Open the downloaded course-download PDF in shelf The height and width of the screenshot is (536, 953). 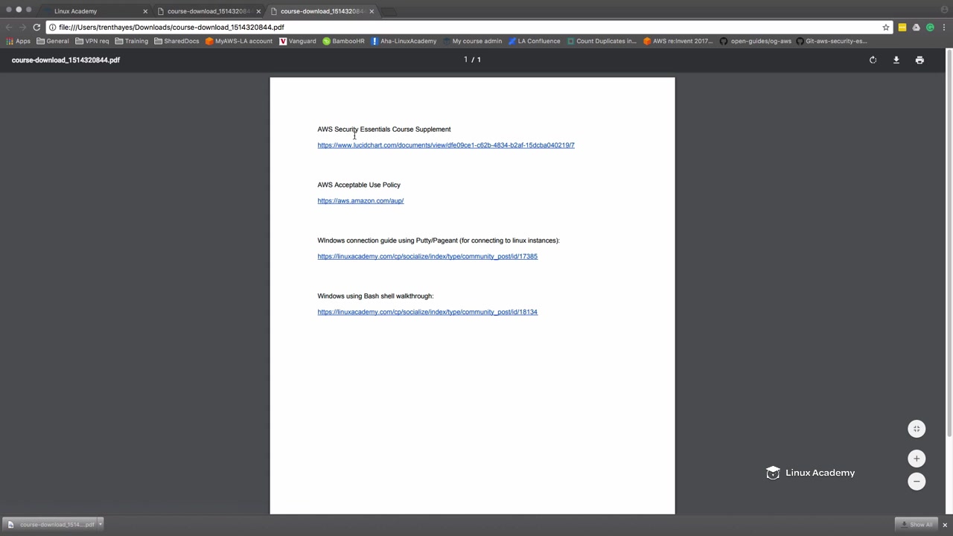tap(51, 525)
